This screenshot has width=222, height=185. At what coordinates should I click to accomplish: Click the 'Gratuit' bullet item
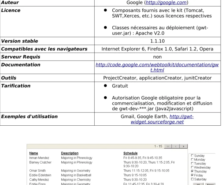pyautogui.click(x=120, y=86)
